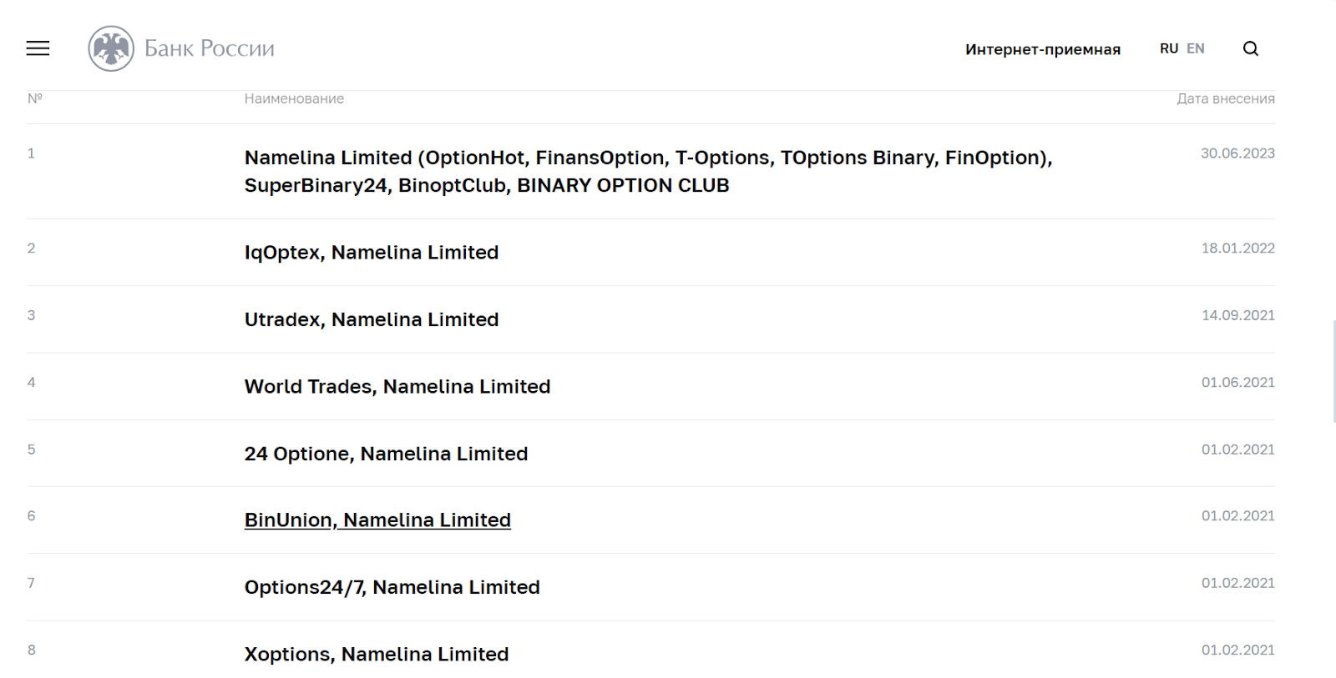Go to Банк России home text logo
This screenshot has width=1336, height=678.
pos(210,48)
